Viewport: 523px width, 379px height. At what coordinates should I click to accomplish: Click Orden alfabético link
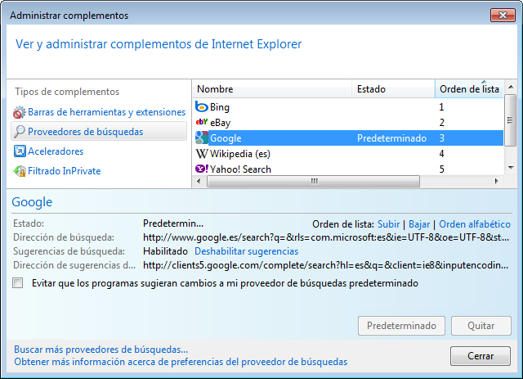click(475, 224)
